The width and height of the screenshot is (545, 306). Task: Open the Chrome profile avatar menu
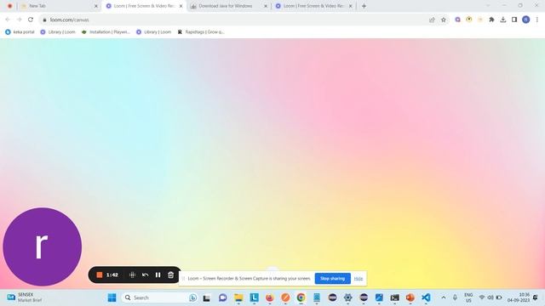[526, 20]
